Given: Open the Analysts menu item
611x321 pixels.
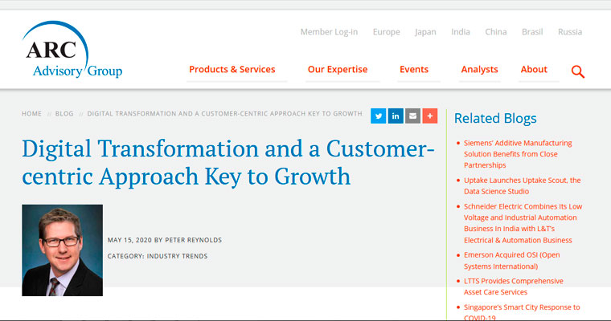Looking at the screenshot, I should 479,70.
